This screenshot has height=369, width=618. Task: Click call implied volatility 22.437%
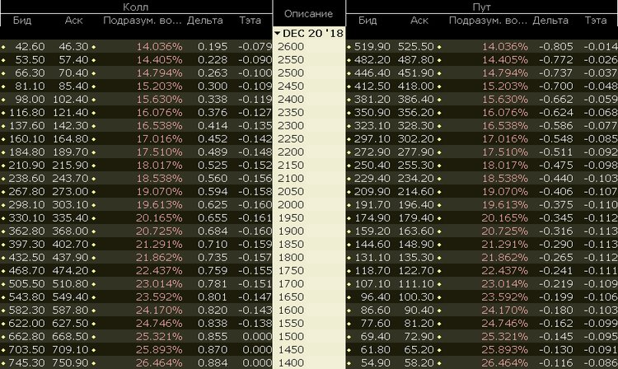click(x=159, y=271)
